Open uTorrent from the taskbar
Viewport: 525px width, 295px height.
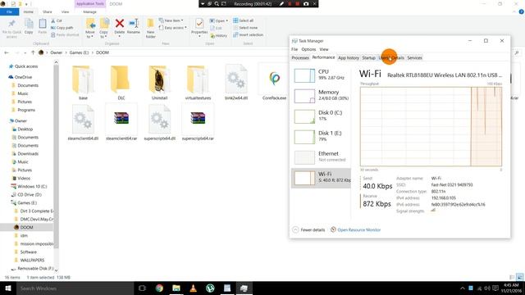[210, 288]
